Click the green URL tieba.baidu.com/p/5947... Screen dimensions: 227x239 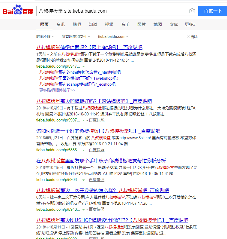click(x=58, y=66)
